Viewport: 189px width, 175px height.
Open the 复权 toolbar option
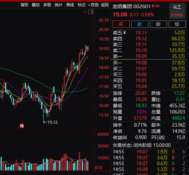(x=25, y=5)
